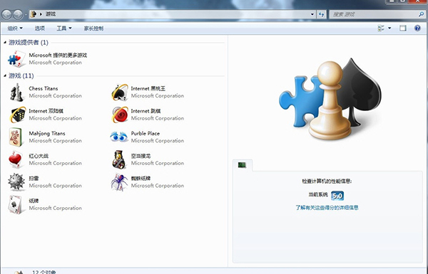Click the 5.0 system rating badge
Screen dimensions: 428x274
(337, 196)
